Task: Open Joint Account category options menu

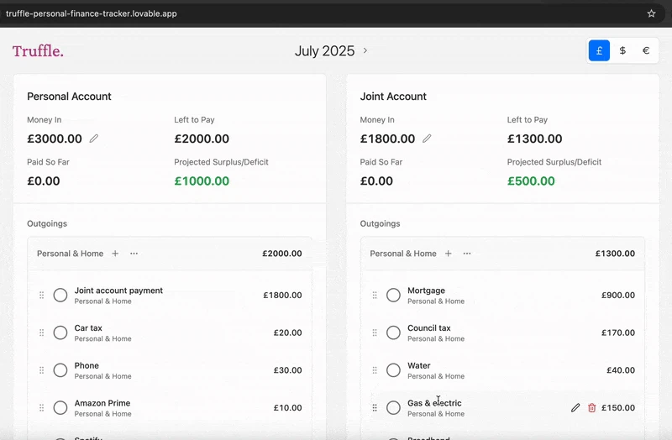Action: point(467,254)
